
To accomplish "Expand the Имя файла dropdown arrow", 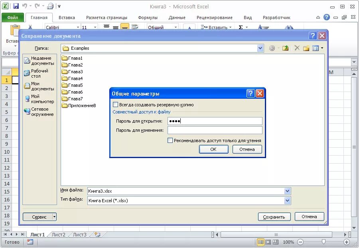I will [287, 191].
